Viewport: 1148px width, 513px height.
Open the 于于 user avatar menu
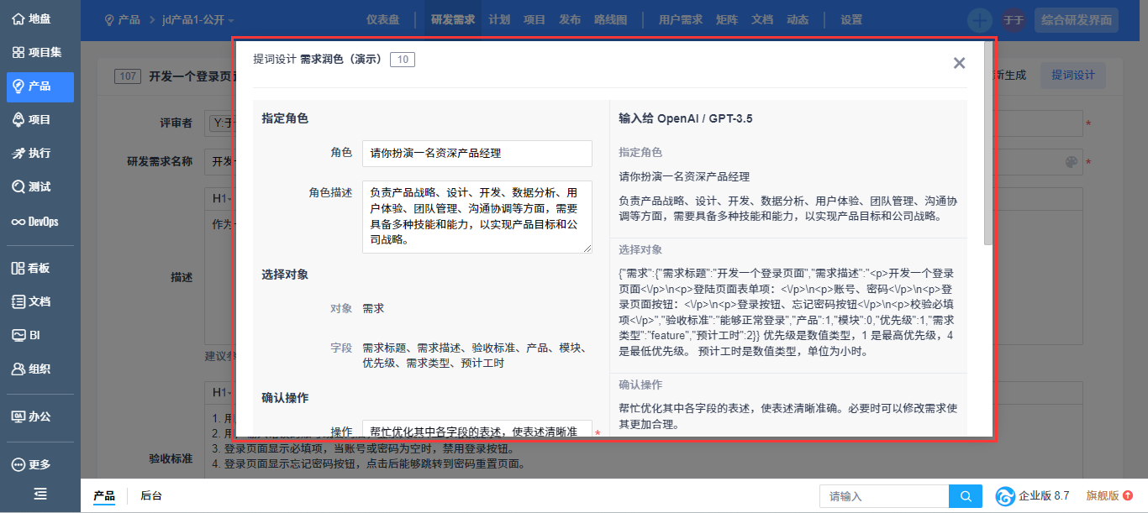pyautogui.click(x=1014, y=20)
